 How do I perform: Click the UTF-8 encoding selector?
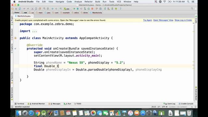click(165, 107)
